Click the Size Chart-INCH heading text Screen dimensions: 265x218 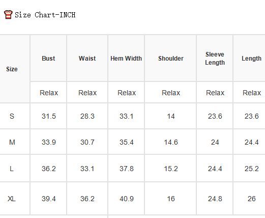[45, 15]
